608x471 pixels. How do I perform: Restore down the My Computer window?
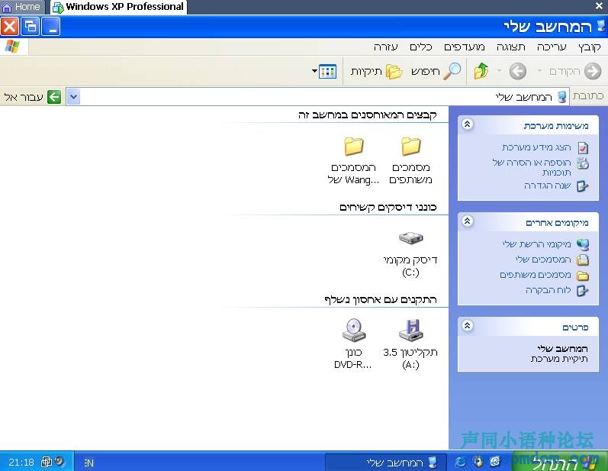[31, 27]
